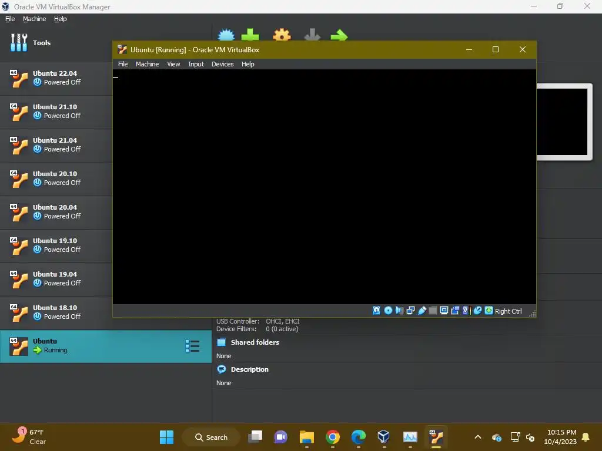Open Google Chrome from the taskbar
The image size is (602, 451).
pyautogui.click(x=333, y=437)
